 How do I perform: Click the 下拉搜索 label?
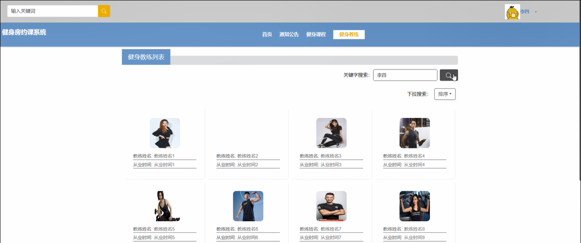point(418,94)
